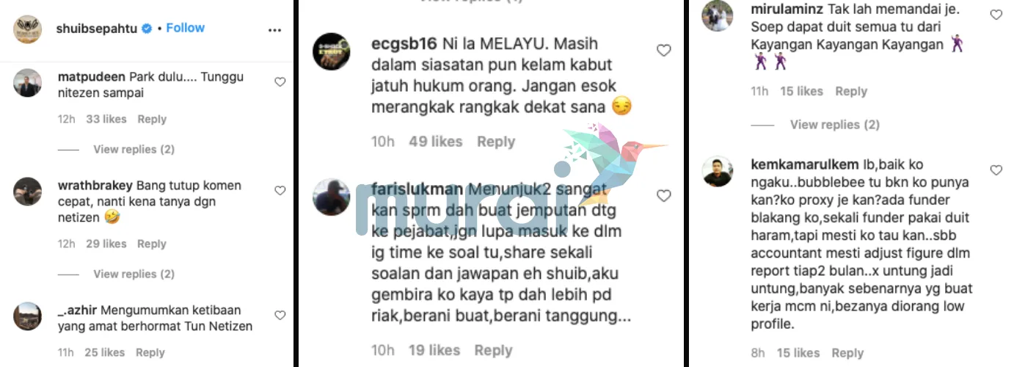Open the shuibsepahtu profile picture
The width and height of the screenshot is (1014, 367).
coord(27,29)
